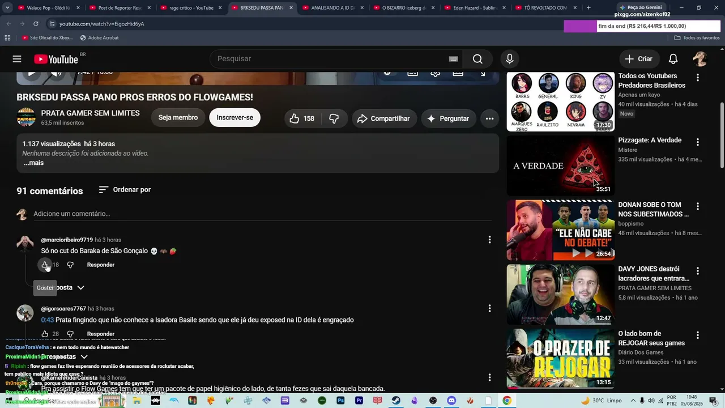725x408 pixels.
Task: Open the Chrome tab search dropdown
Action: pos(7,7)
